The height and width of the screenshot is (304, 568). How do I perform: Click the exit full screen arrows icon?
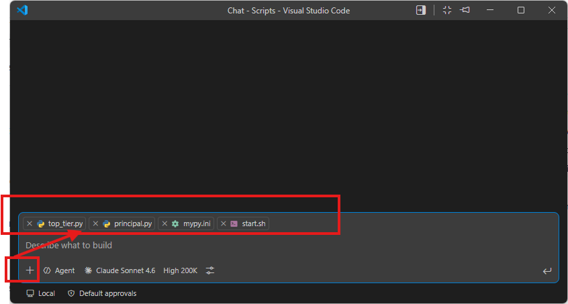(x=447, y=10)
